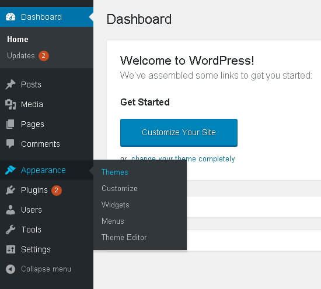Select Menus in Appearance flyout
Image resolution: width=321 pixels, height=289 pixels.
113,221
